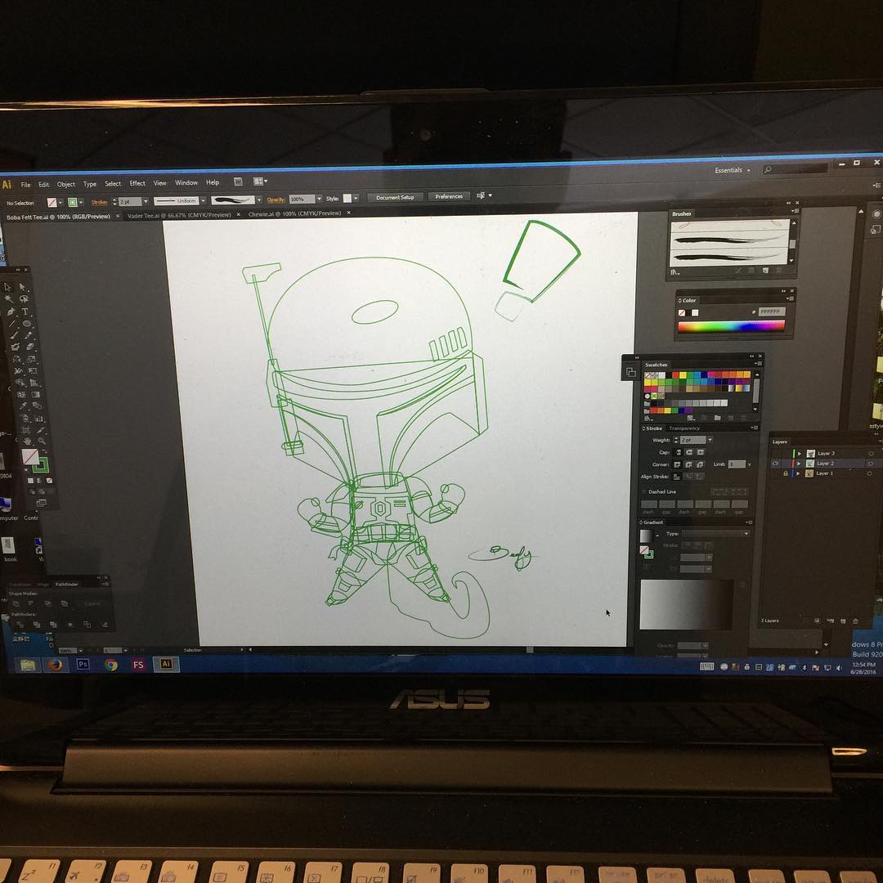This screenshot has height=883, width=883.
Task: Click the Stroke label in control bar
Action: [100, 202]
